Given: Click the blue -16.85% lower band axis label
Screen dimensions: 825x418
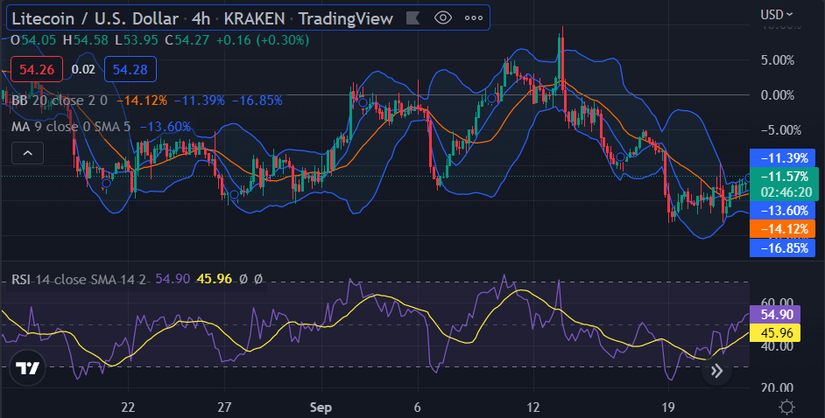Looking at the screenshot, I should click(x=782, y=247).
